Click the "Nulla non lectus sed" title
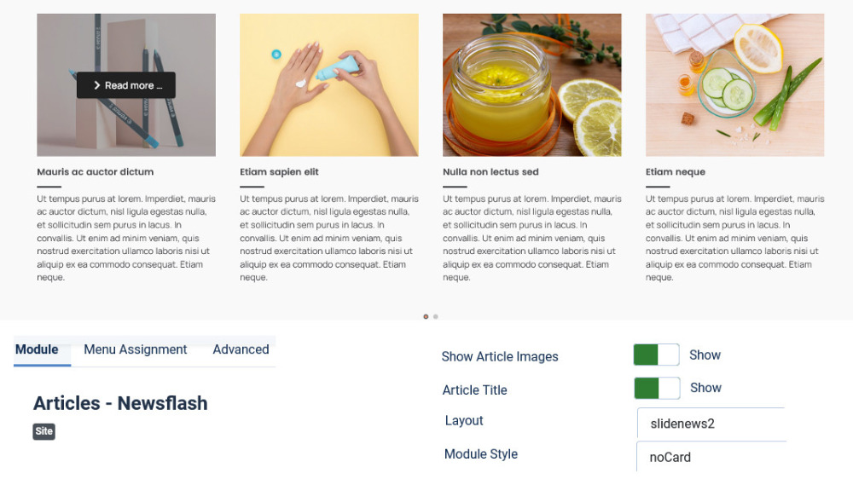The image size is (853, 479). (490, 172)
